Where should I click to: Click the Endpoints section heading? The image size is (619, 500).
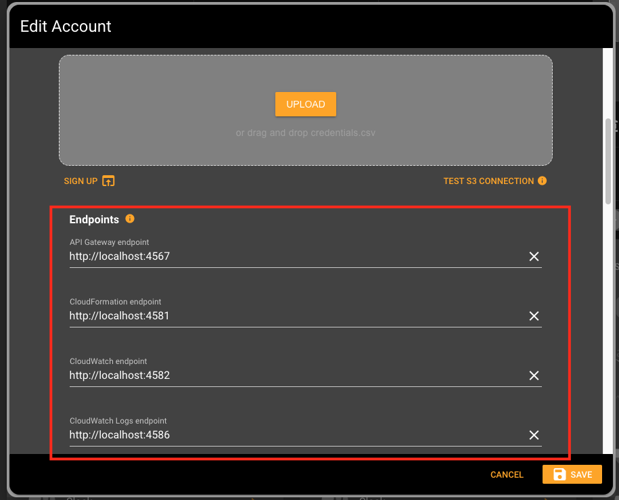click(94, 220)
